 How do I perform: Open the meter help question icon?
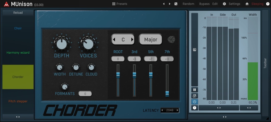194,108
